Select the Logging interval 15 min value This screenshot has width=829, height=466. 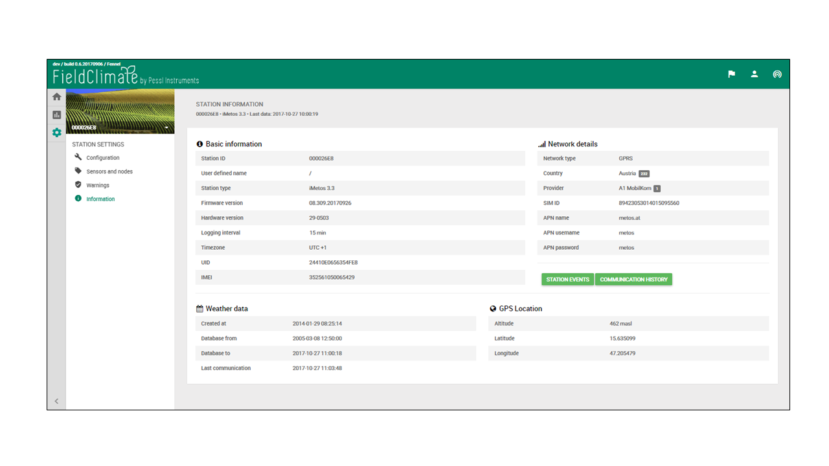[317, 233]
